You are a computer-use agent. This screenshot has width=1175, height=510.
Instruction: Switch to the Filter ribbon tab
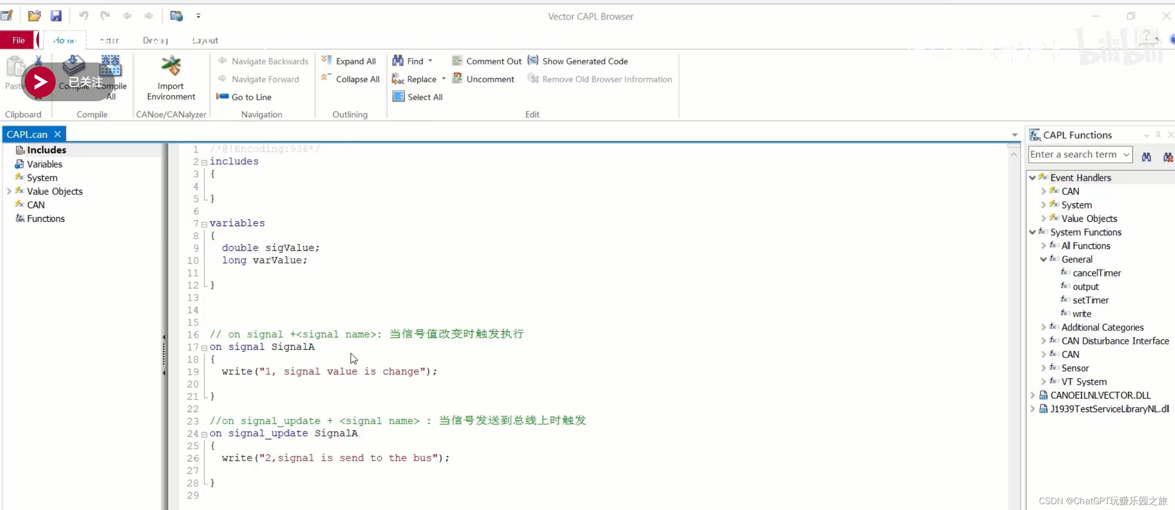109,40
